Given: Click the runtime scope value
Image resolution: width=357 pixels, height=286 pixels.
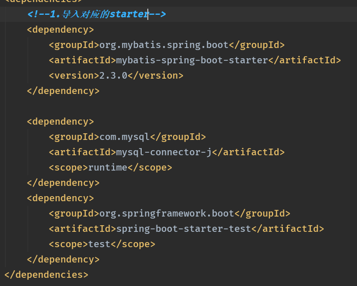Looking at the screenshot, I should pos(107,168).
